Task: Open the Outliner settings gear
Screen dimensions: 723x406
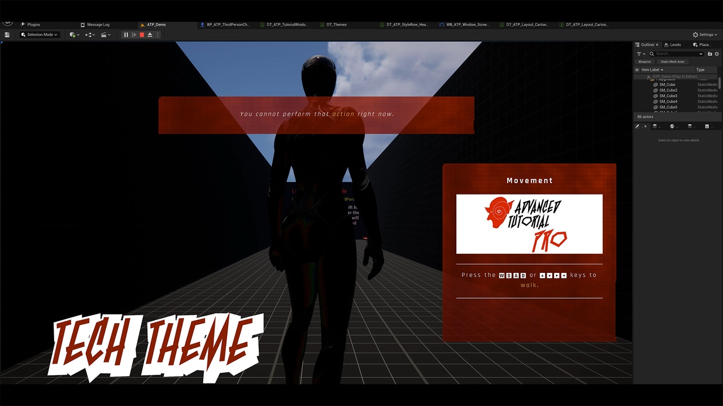Action: [x=717, y=54]
